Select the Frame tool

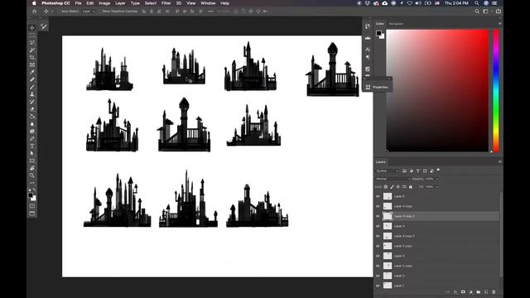tap(32, 65)
